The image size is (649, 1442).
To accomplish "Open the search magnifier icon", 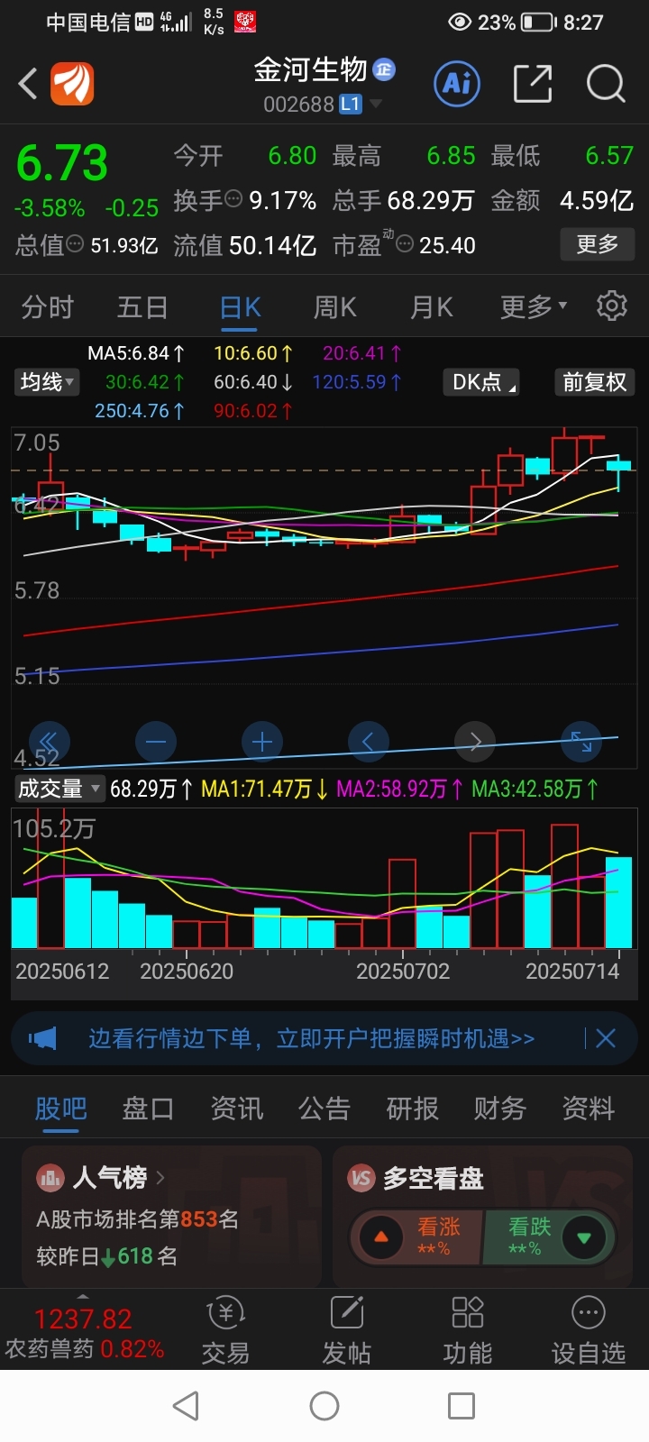I will pyautogui.click(x=605, y=84).
